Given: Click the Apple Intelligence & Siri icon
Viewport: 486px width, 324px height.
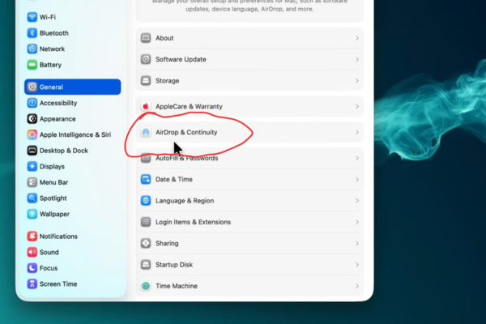Looking at the screenshot, I should coord(32,134).
